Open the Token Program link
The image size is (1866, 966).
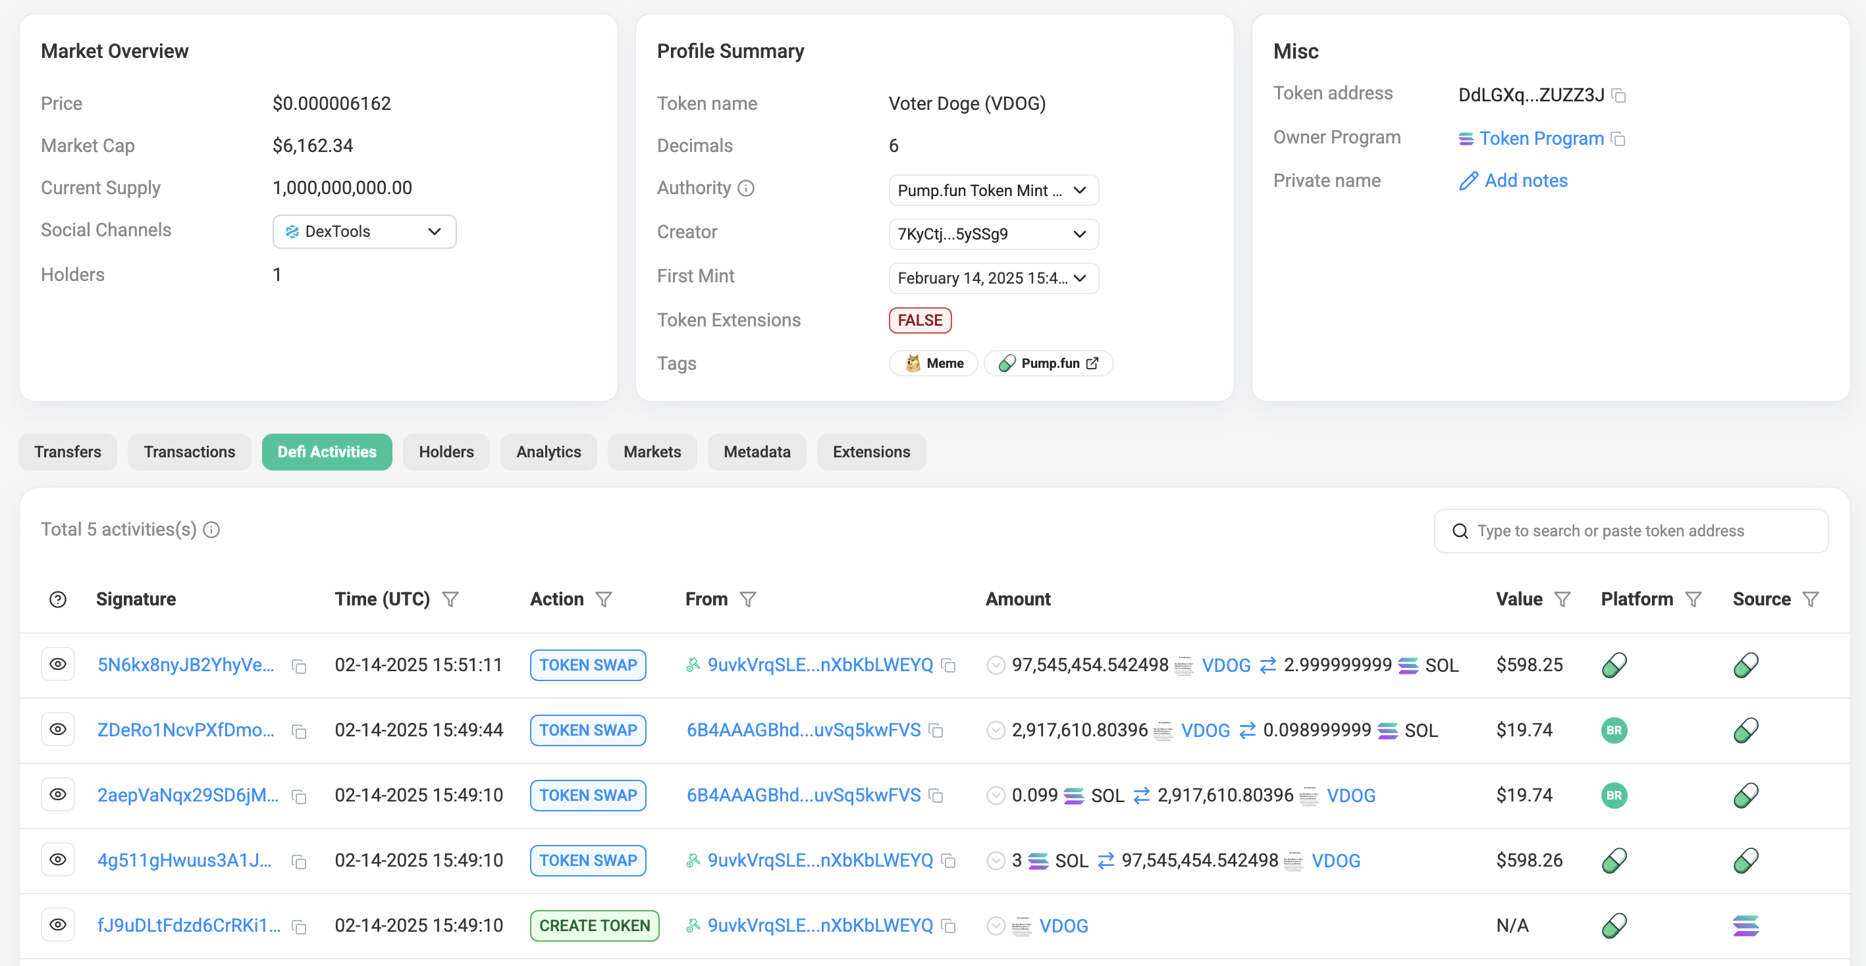pos(1541,139)
